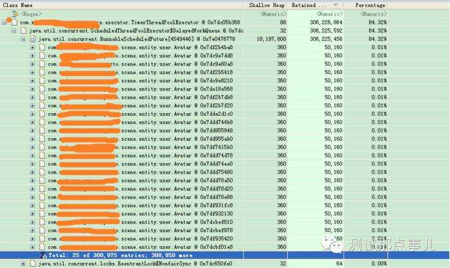Expand the Avatar @ 0x7dc9e8210 node
450x268 pixels.
32,80
